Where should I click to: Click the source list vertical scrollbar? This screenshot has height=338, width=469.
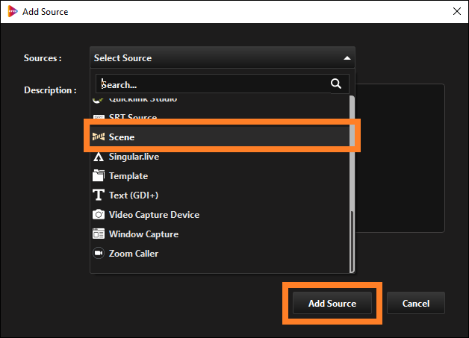(352, 184)
